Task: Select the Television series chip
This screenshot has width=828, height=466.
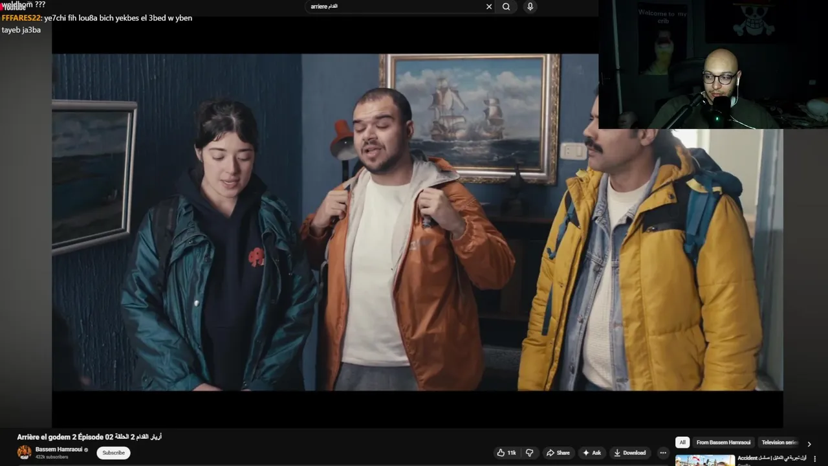Action: click(x=779, y=443)
